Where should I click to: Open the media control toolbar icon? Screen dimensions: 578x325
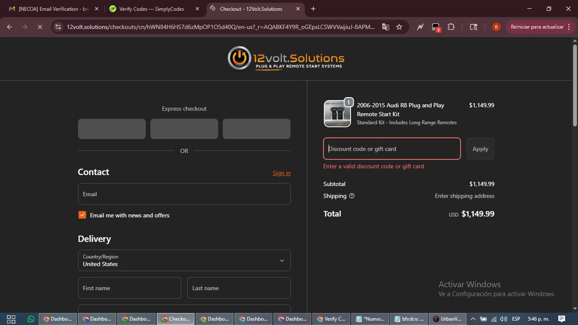(474, 27)
